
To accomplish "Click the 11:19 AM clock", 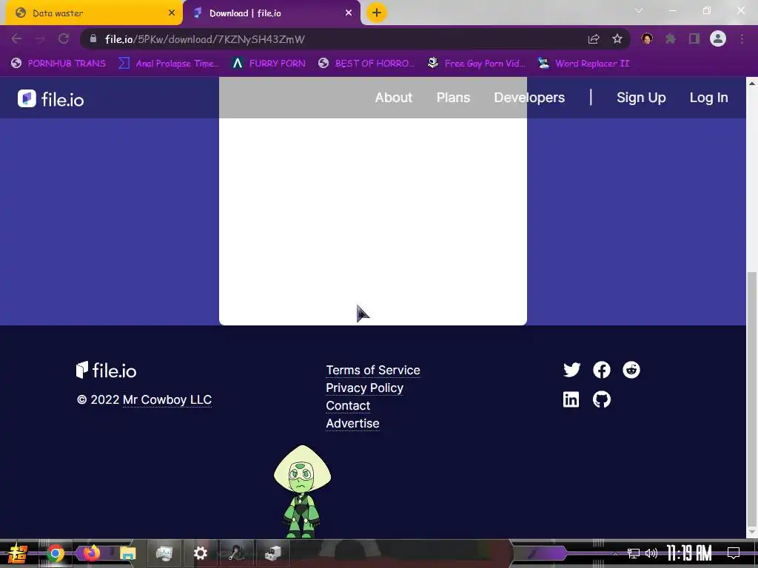I will 689,553.
